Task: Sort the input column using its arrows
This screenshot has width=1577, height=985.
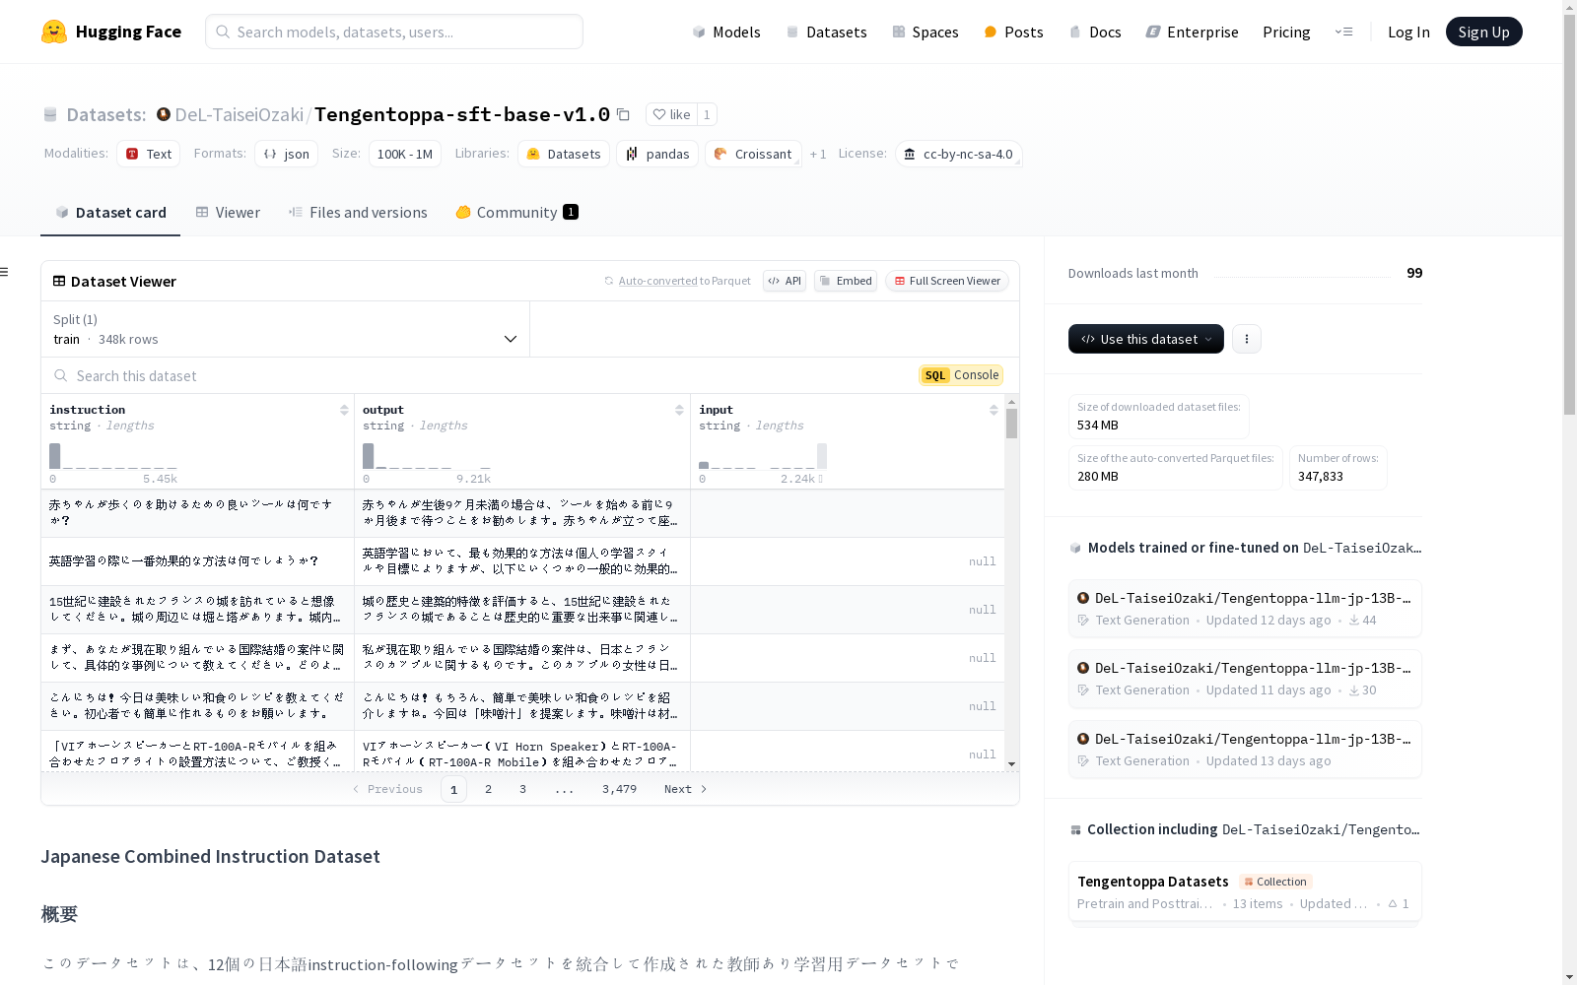Action: pos(994,410)
